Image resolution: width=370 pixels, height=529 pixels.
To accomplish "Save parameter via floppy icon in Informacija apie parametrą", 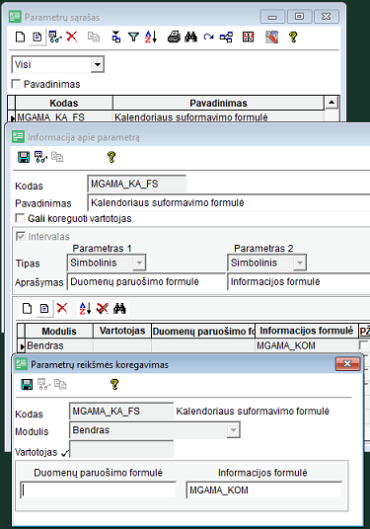I will pyautogui.click(x=24, y=157).
